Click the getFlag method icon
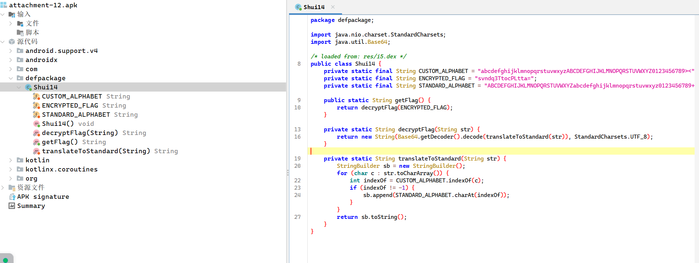The width and height of the screenshot is (699, 263). 37,142
